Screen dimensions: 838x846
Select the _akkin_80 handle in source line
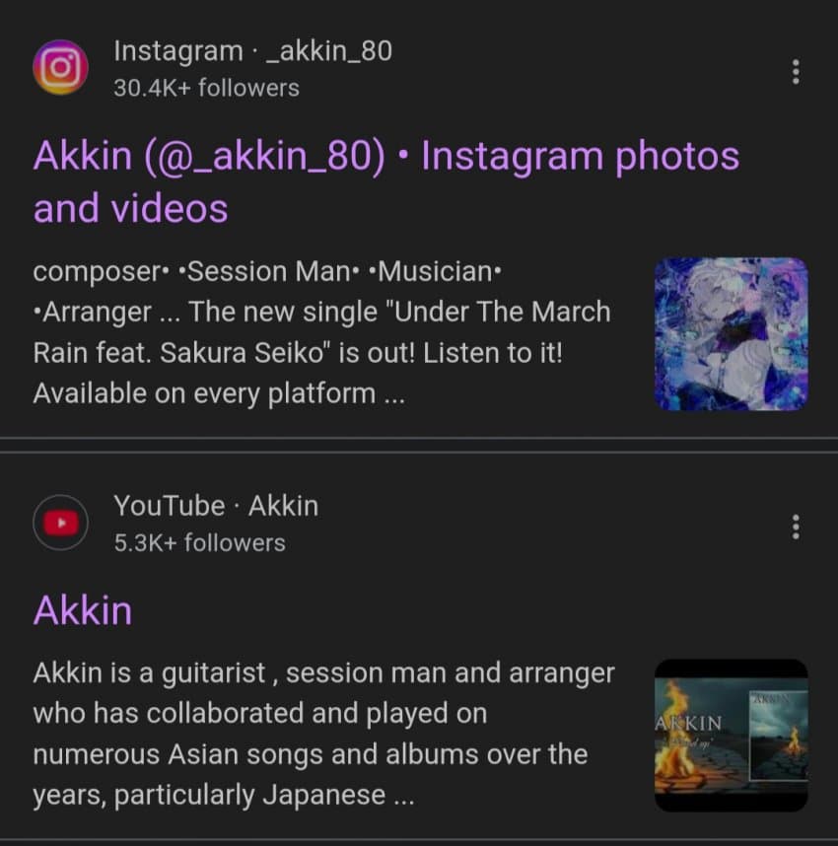pyautogui.click(x=329, y=51)
